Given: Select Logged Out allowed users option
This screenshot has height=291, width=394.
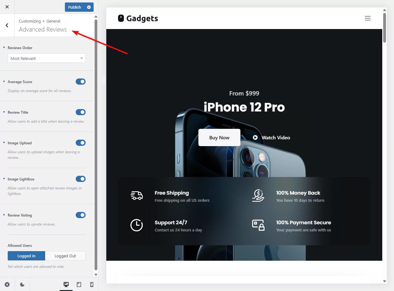Looking at the screenshot, I should tap(65, 256).
